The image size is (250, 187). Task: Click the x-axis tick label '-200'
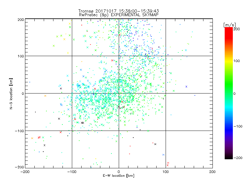pos(25,172)
